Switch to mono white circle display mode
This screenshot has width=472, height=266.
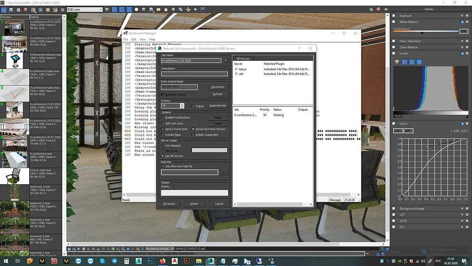click(x=136, y=10)
